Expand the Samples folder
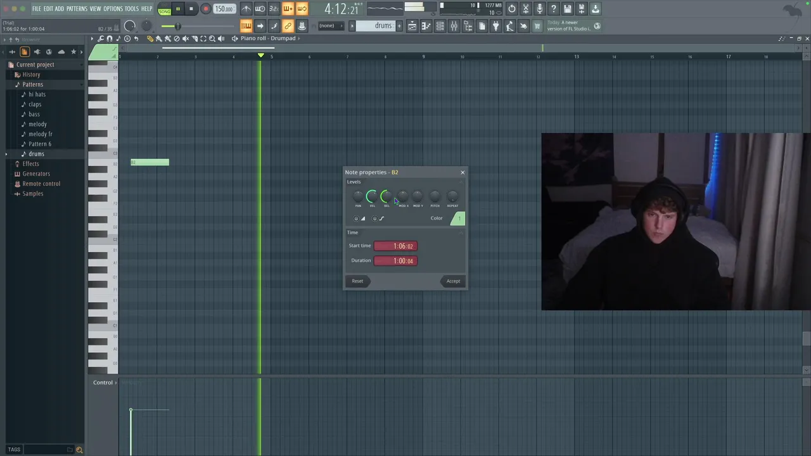 coord(32,193)
